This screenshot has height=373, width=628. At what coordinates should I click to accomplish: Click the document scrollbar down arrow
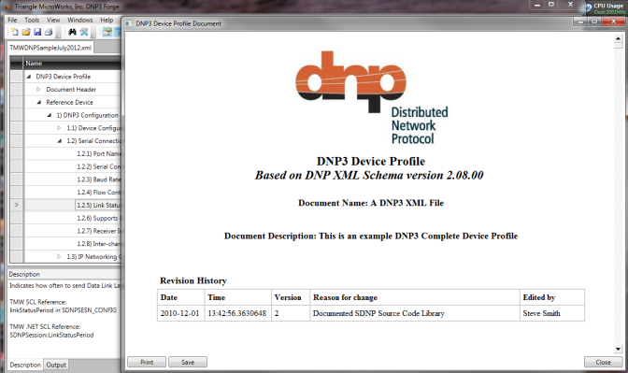pos(618,349)
